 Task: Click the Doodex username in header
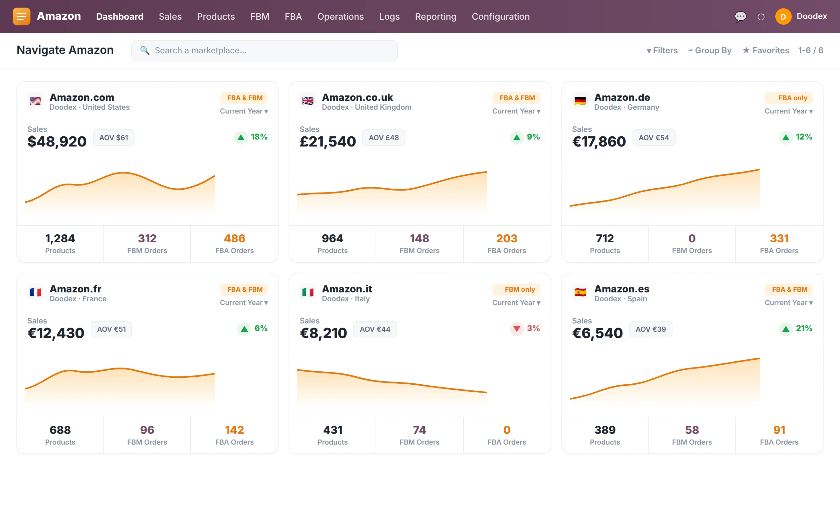tap(812, 16)
